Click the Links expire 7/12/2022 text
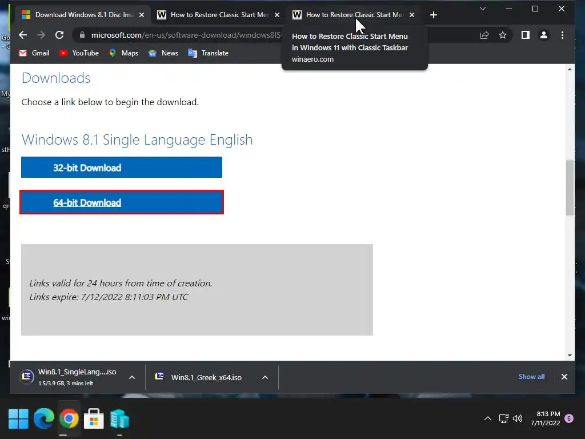The image size is (585, 439). [x=109, y=297]
